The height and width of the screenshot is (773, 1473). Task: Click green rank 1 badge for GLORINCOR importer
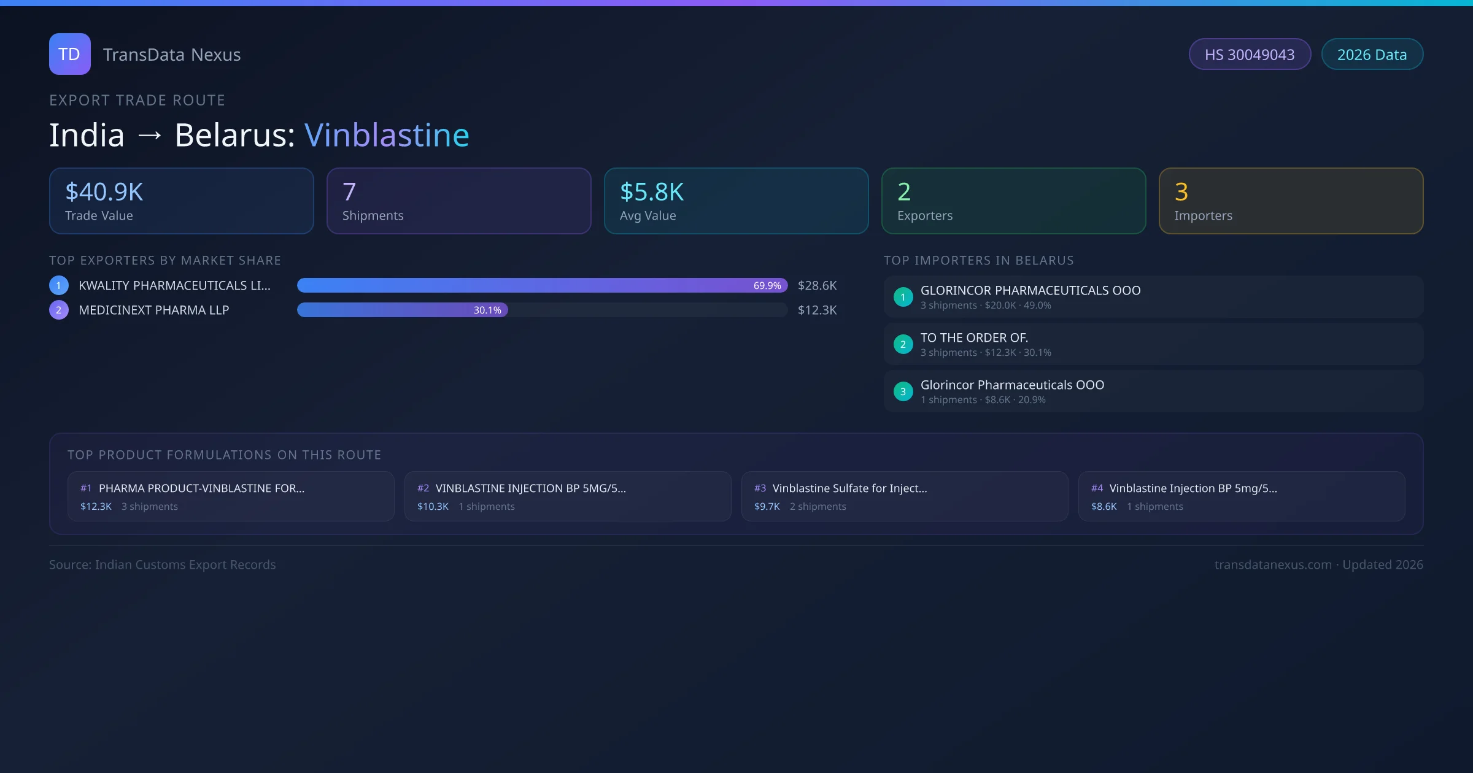coord(903,297)
